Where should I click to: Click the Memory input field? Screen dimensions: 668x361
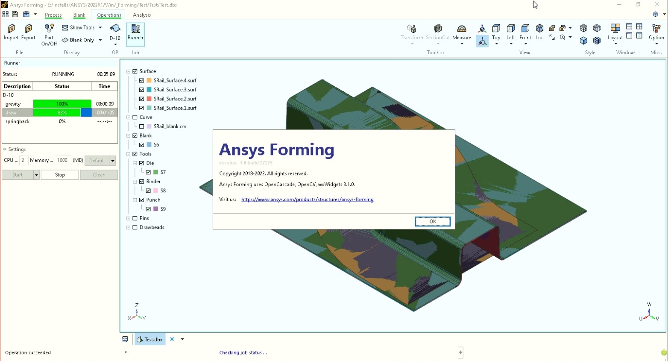pyautogui.click(x=62, y=160)
